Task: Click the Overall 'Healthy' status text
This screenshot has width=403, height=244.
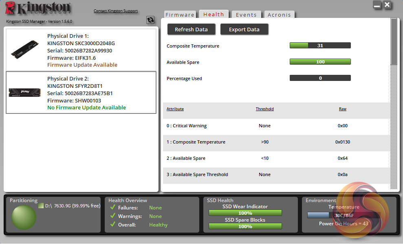Action: 159,225
